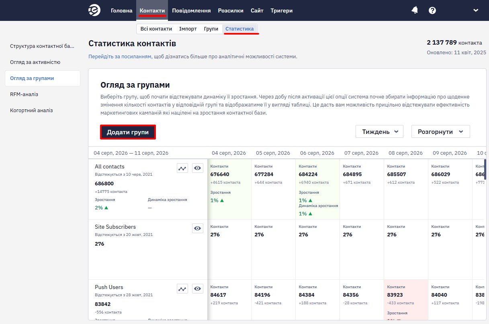Show chart for Push Users group
The height and width of the screenshot is (324, 489).
(182, 289)
